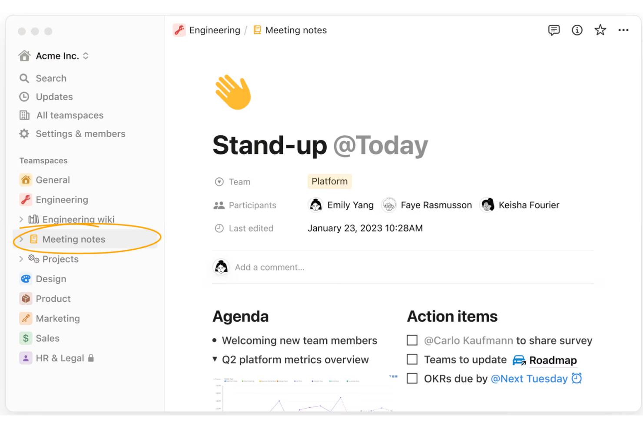Click the info icon in the toolbar
643x428 pixels.
click(x=577, y=30)
